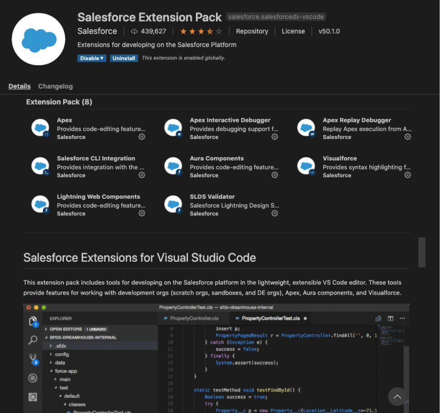Open the Repository link
The image size is (442, 413).
(252, 32)
